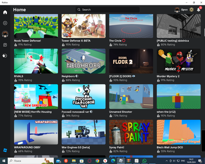Open when the (v1.2) thumbnail
The image size is (205, 164).
click(x=179, y=97)
